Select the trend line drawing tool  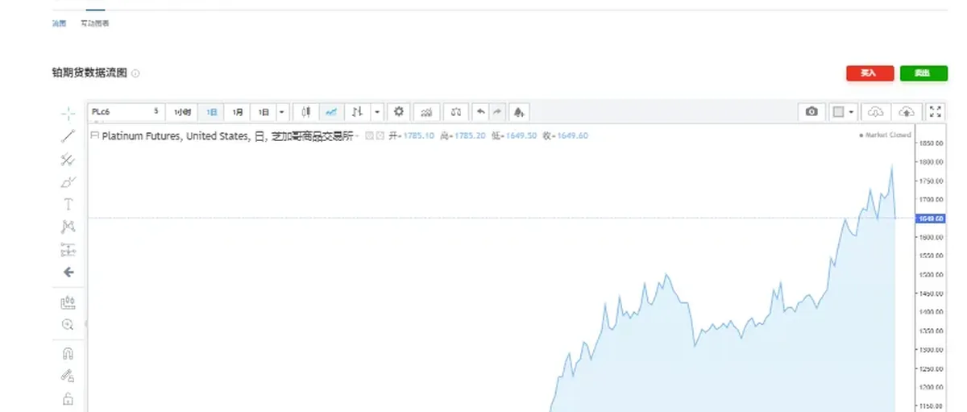[x=68, y=136]
